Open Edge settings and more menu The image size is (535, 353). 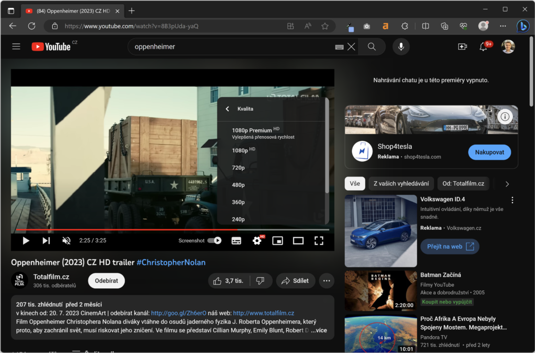[x=503, y=26]
